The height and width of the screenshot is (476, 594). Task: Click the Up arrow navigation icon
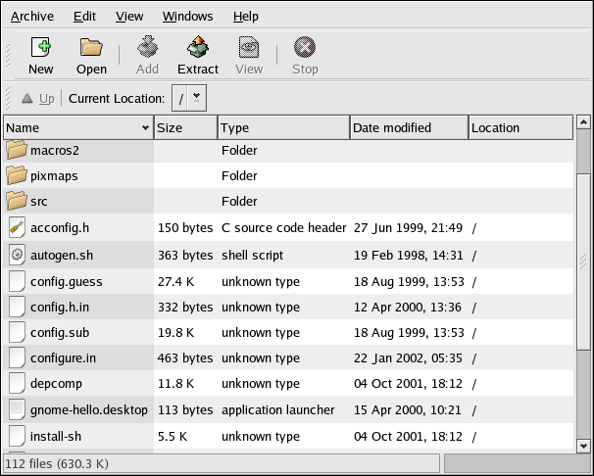[27, 99]
